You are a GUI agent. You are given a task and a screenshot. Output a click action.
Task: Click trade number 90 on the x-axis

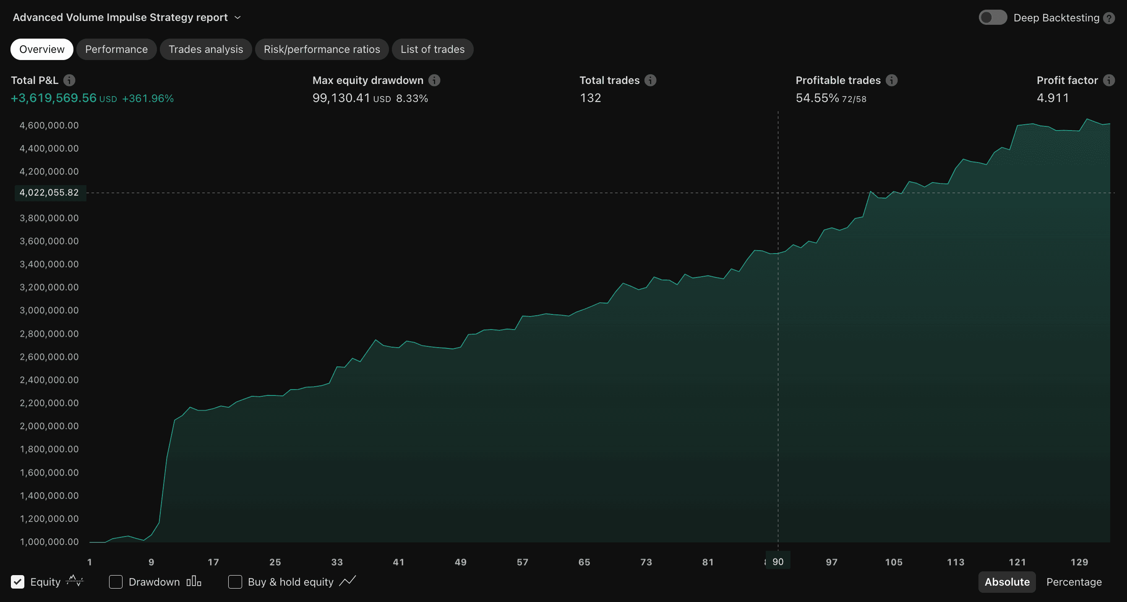[777, 562]
